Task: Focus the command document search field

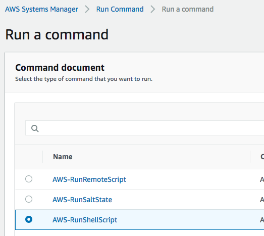Action: coord(145,128)
